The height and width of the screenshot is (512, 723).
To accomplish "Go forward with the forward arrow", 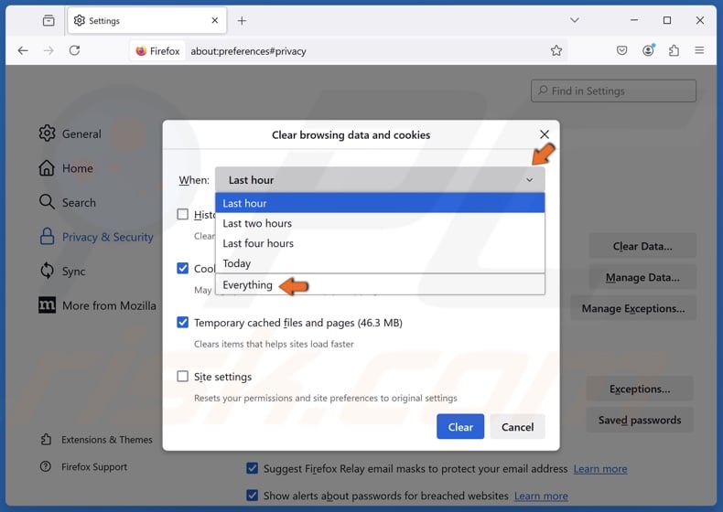I will [49, 50].
